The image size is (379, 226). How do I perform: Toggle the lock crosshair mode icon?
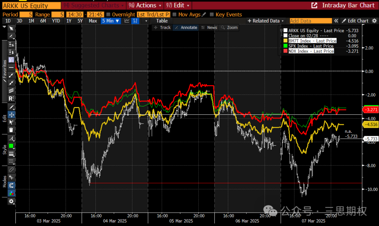click(11, 178)
